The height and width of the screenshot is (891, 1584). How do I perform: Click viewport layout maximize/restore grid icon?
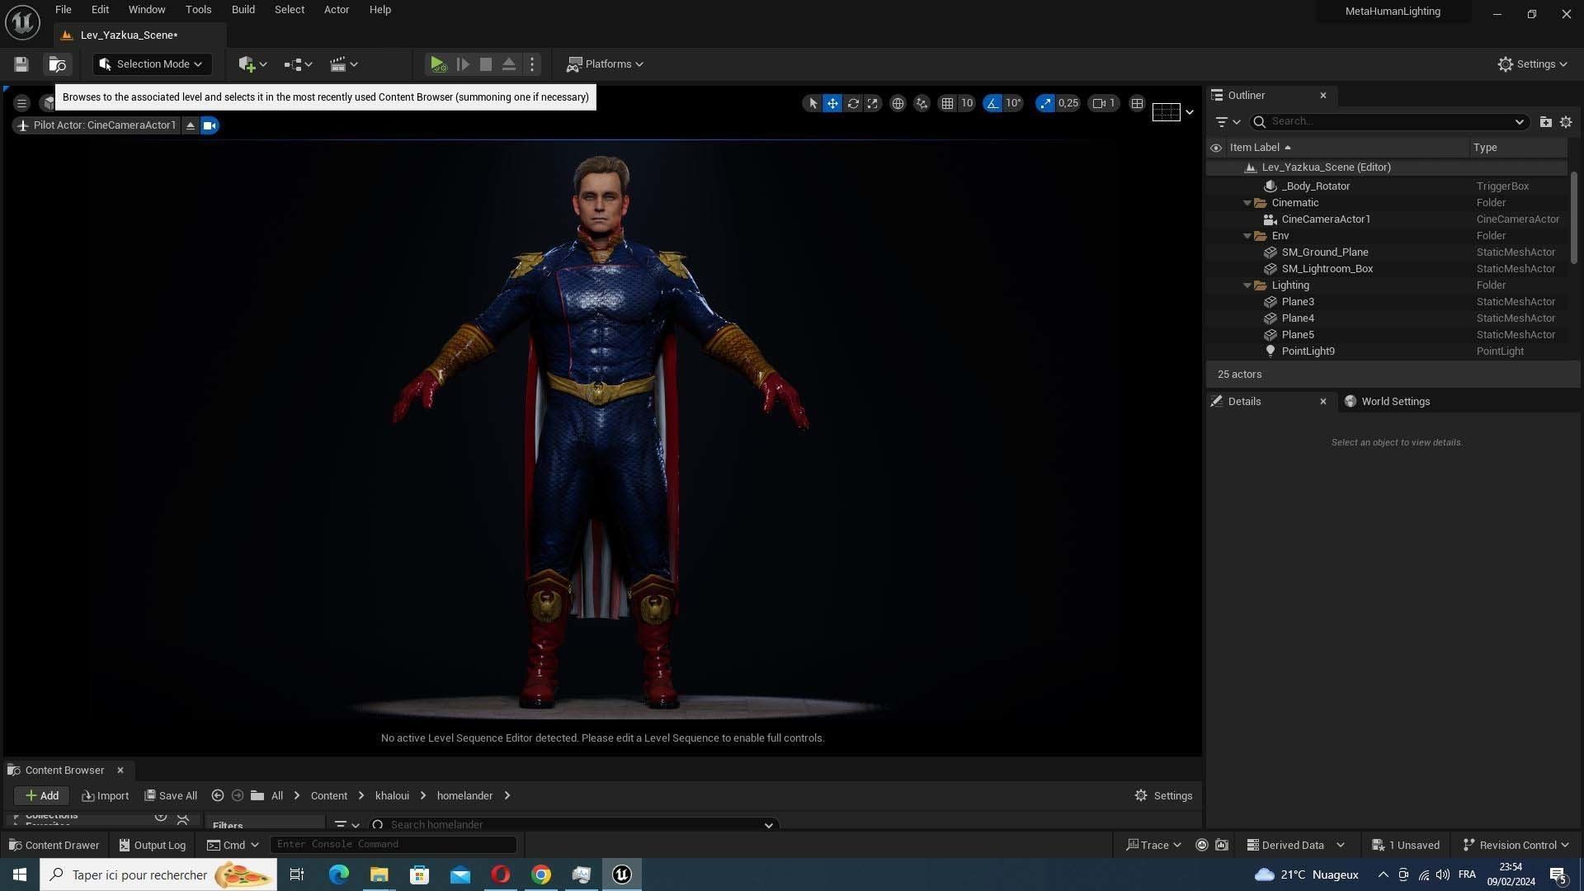point(1137,104)
